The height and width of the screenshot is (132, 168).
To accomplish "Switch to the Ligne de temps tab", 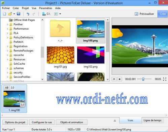I will 153,120.
